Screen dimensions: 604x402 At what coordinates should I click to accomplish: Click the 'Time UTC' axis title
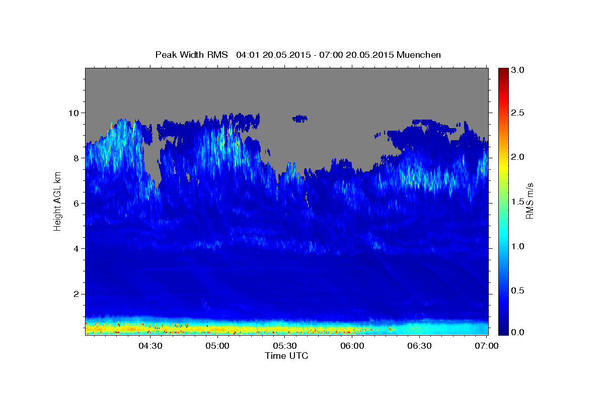click(286, 356)
